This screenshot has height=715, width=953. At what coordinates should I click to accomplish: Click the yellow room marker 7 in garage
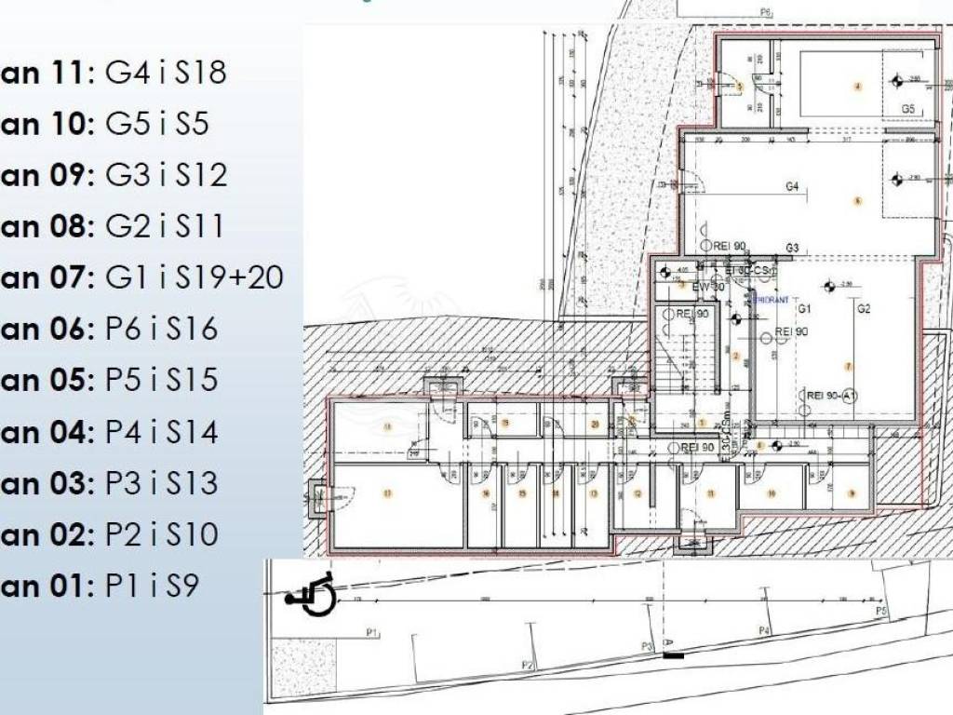click(x=848, y=367)
